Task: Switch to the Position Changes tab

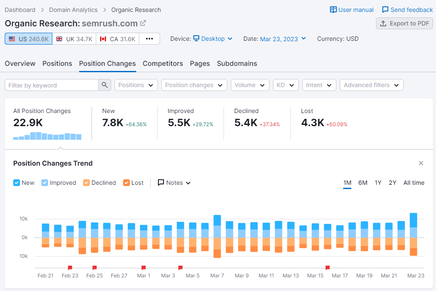Action: click(107, 64)
